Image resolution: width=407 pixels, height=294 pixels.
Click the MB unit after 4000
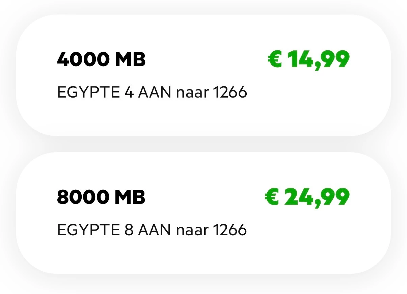coord(130,60)
